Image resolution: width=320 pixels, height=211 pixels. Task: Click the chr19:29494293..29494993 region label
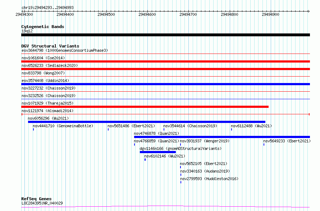(x=47, y=8)
